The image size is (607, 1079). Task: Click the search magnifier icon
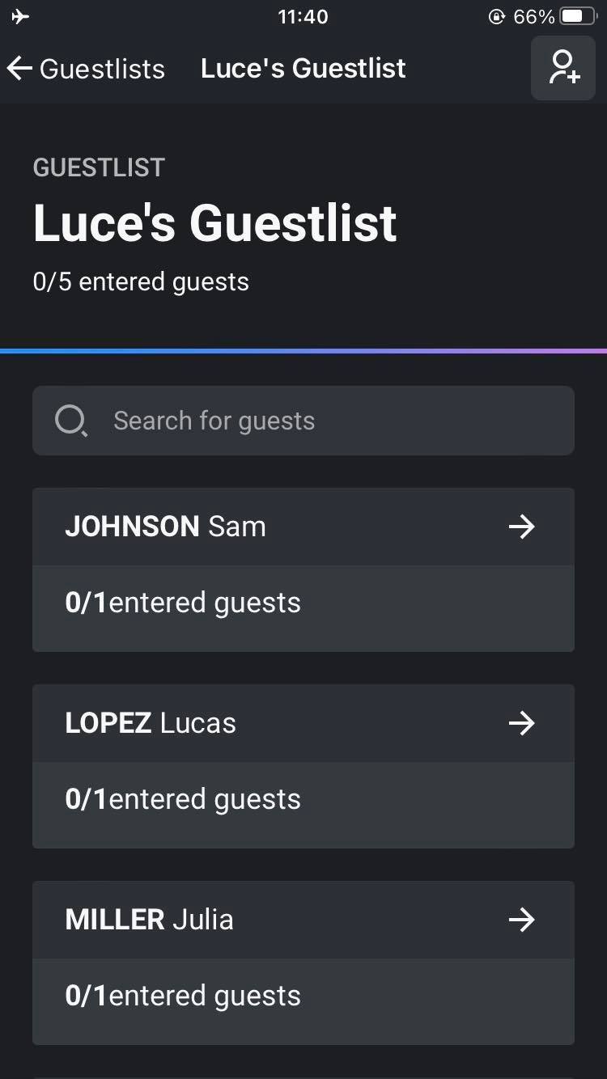click(x=70, y=421)
